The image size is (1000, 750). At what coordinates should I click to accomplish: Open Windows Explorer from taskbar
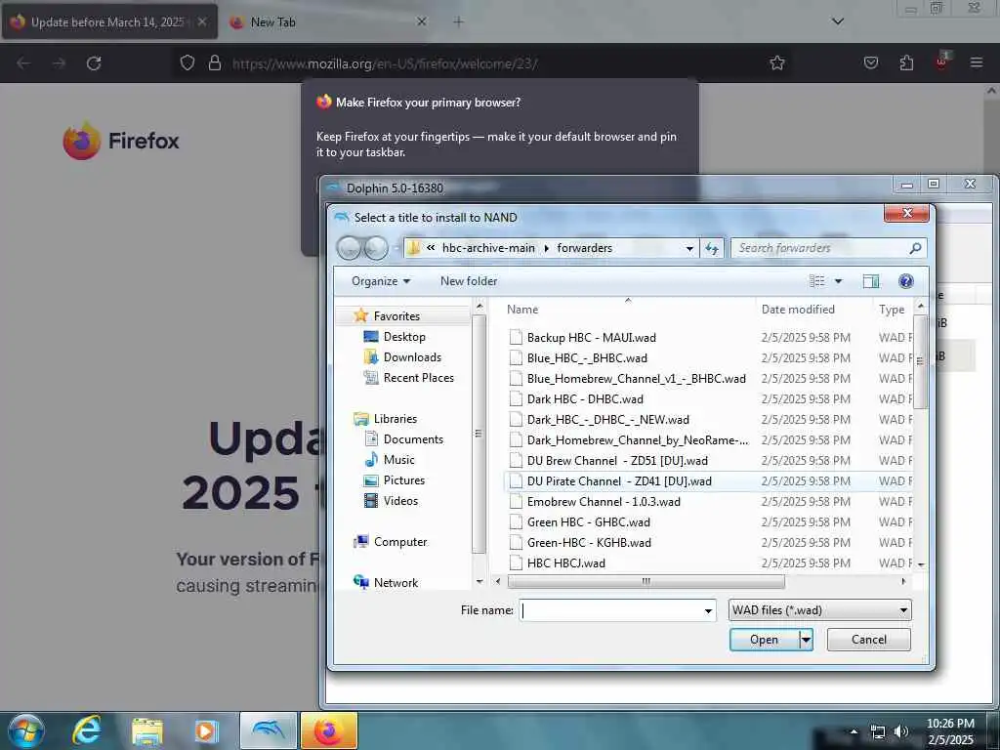[x=146, y=730]
